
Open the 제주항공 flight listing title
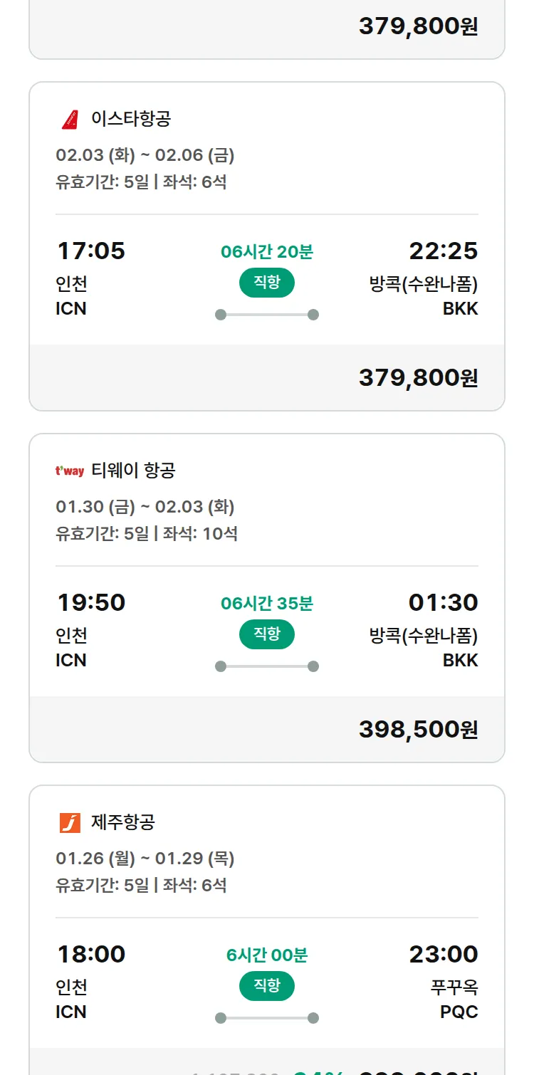click(x=123, y=822)
